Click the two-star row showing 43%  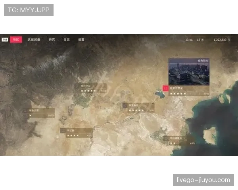pyautogui.click(x=181, y=143)
